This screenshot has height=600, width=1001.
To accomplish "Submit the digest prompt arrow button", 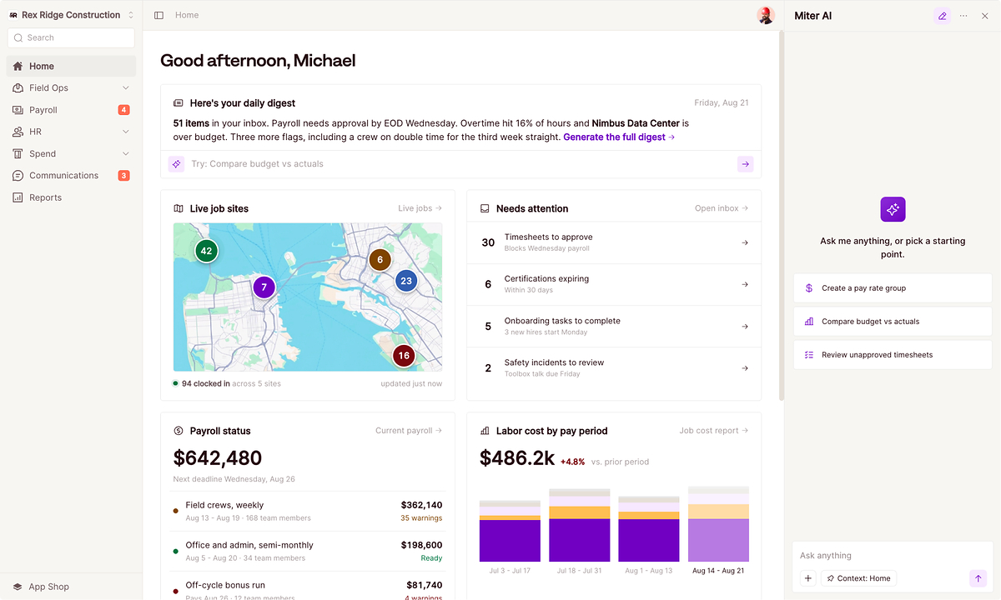I will (x=745, y=164).
